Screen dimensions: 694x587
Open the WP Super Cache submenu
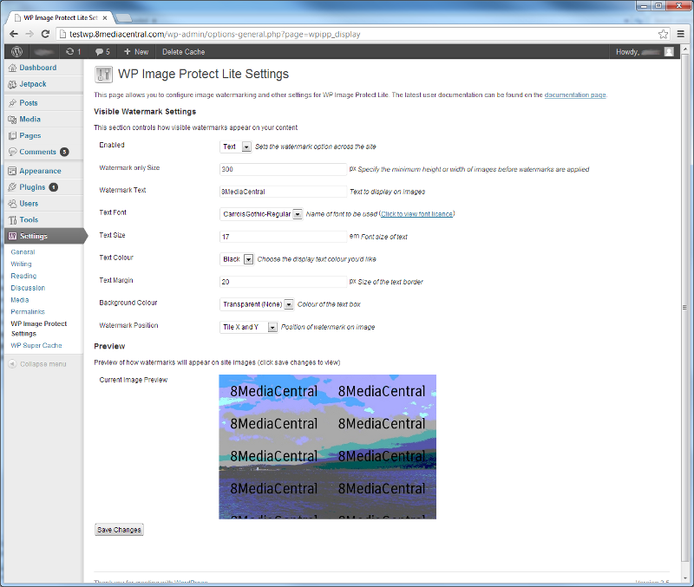tap(36, 345)
